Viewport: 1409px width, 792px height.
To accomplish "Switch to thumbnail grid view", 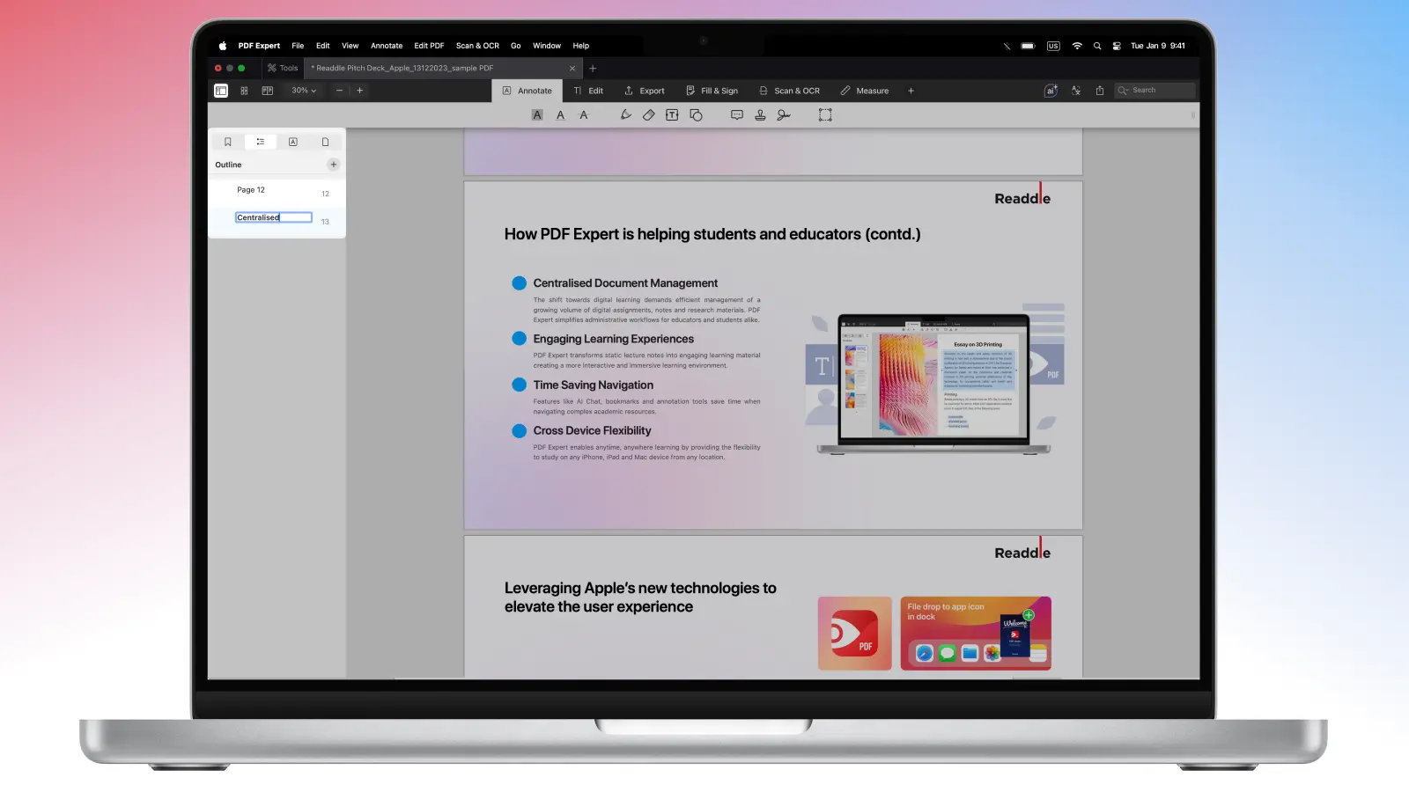I will 244,91.
